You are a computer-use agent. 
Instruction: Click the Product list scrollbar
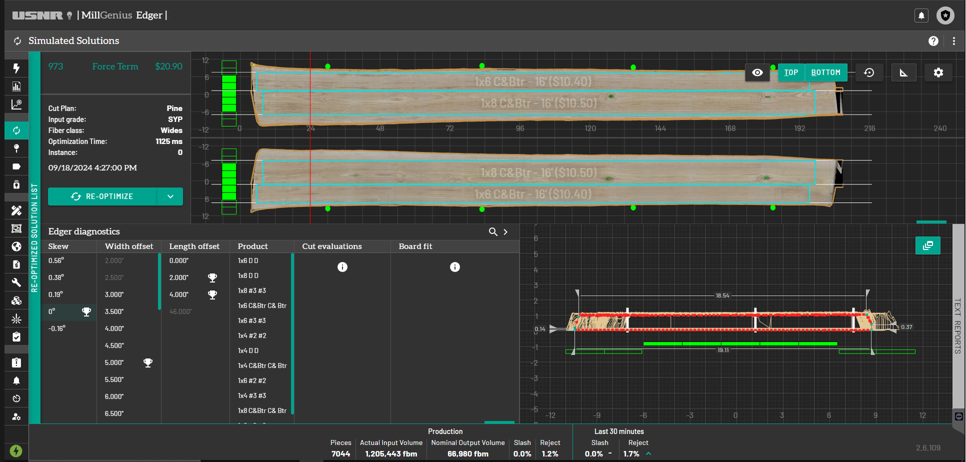[x=292, y=334]
